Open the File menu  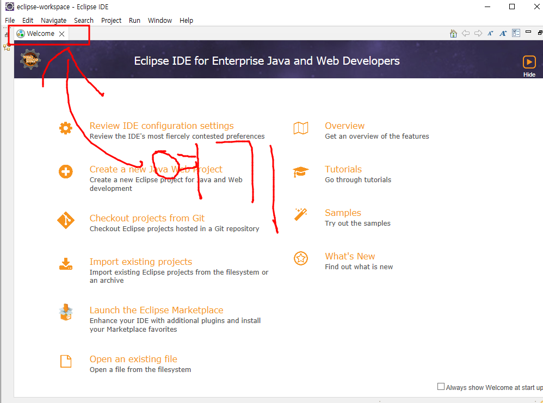click(x=10, y=21)
